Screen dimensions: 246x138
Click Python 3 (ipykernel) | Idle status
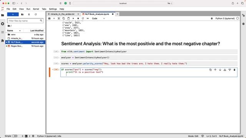(49, 136)
